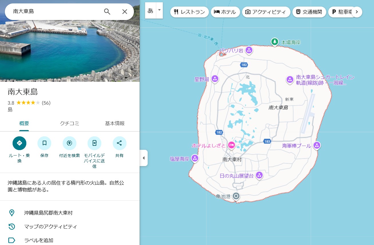The image size is (374, 245).
Task: Select the アクティビティ category chip
Action: click(266, 12)
